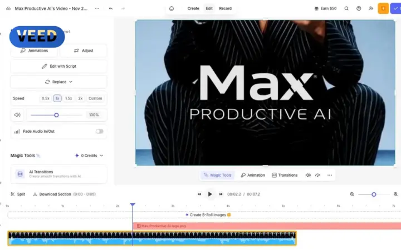
Task: Invite collaborators via add-user icon
Action: click(x=371, y=8)
